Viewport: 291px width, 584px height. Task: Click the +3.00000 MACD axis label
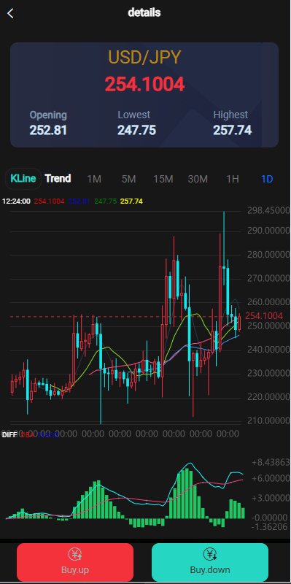(x=271, y=498)
